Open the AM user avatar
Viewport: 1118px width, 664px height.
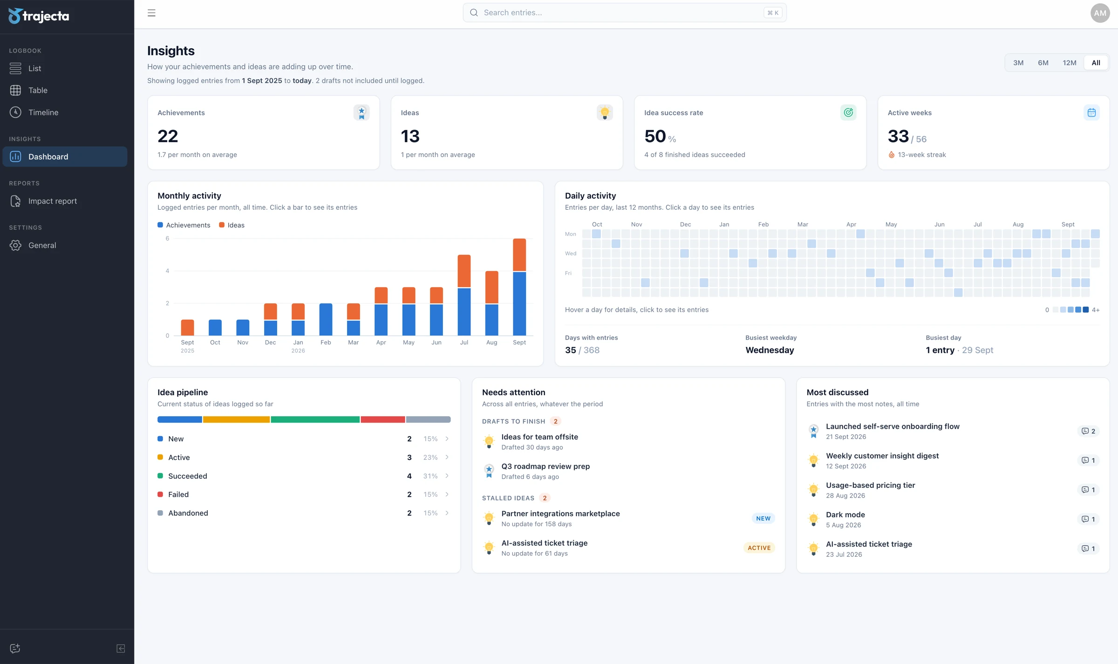click(x=1100, y=13)
